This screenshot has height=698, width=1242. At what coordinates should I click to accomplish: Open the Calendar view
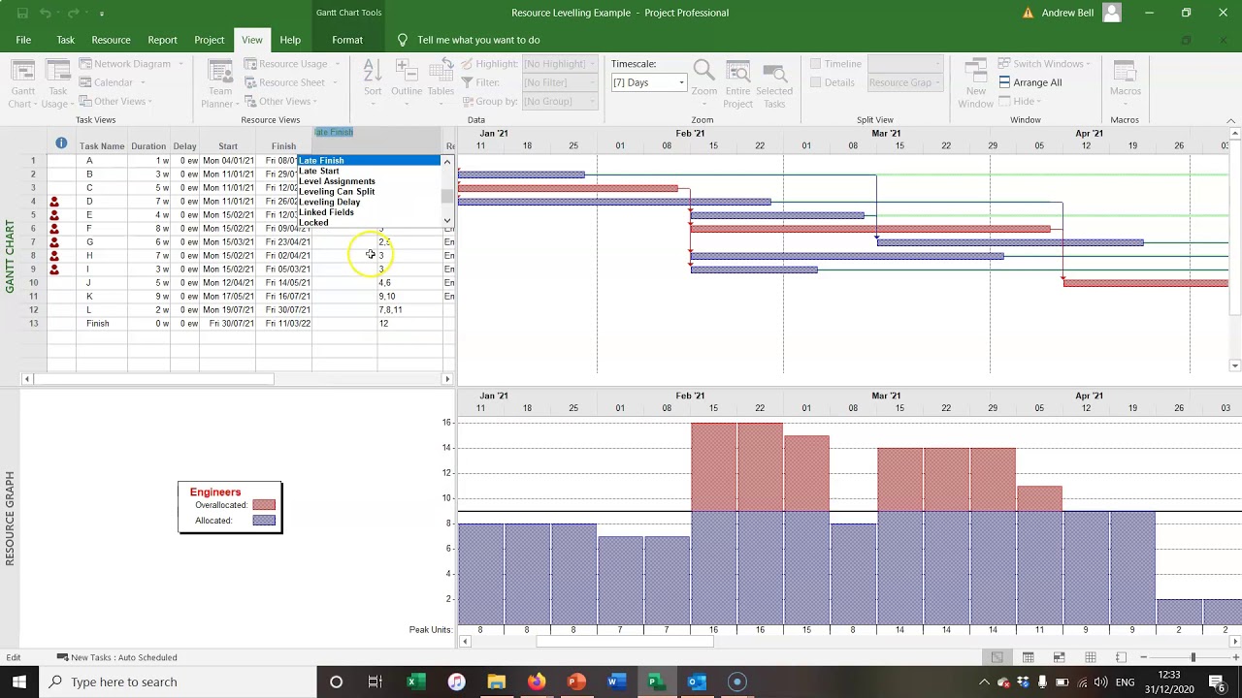tap(113, 82)
